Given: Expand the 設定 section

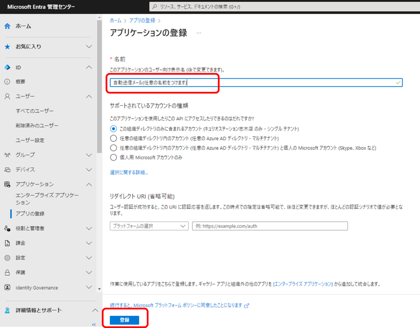Looking at the screenshot, I should (89, 258).
